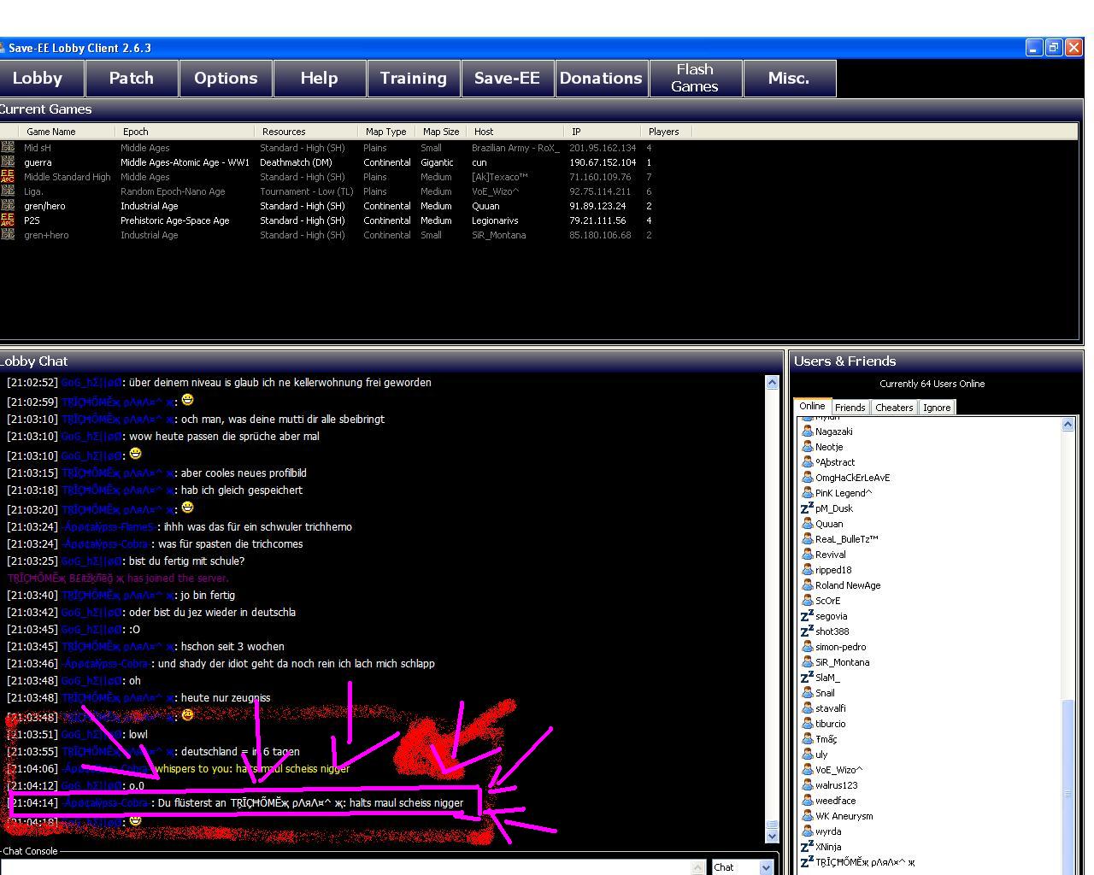The width and height of the screenshot is (1094, 875).
Task: Click the Flash Games button
Action: click(x=695, y=79)
